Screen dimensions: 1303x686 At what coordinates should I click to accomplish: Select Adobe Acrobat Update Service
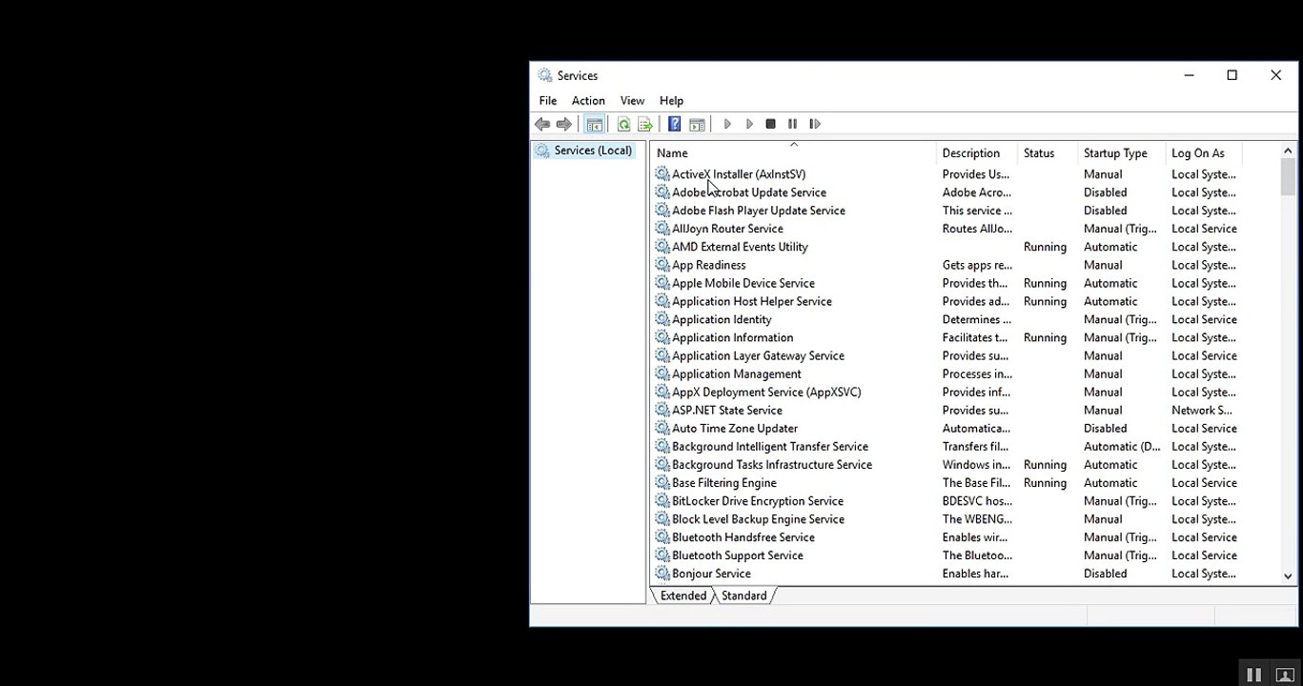(x=749, y=192)
